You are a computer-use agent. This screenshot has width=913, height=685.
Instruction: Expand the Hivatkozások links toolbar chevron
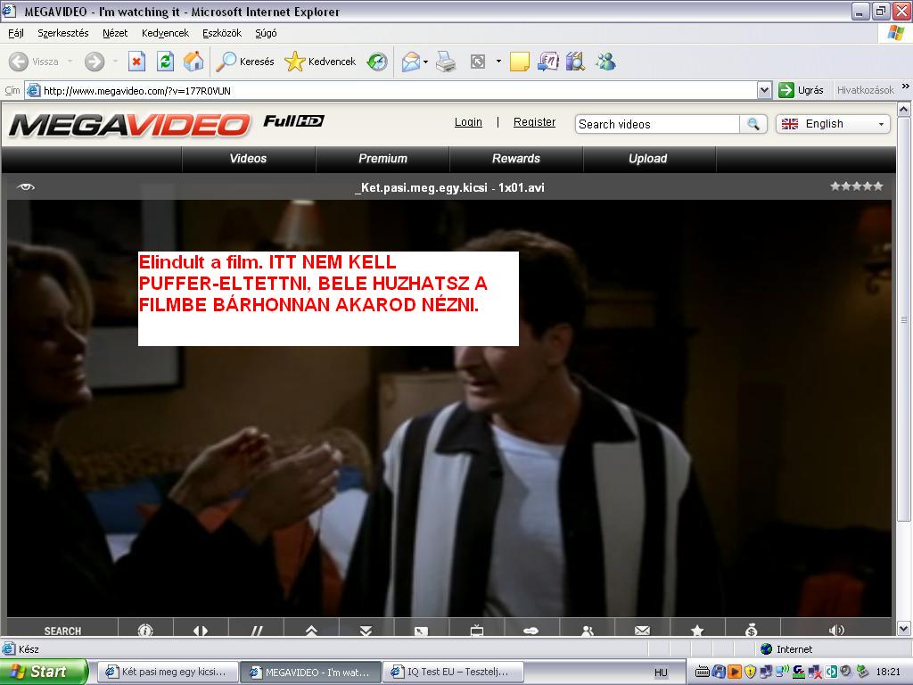[x=906, y=87]
